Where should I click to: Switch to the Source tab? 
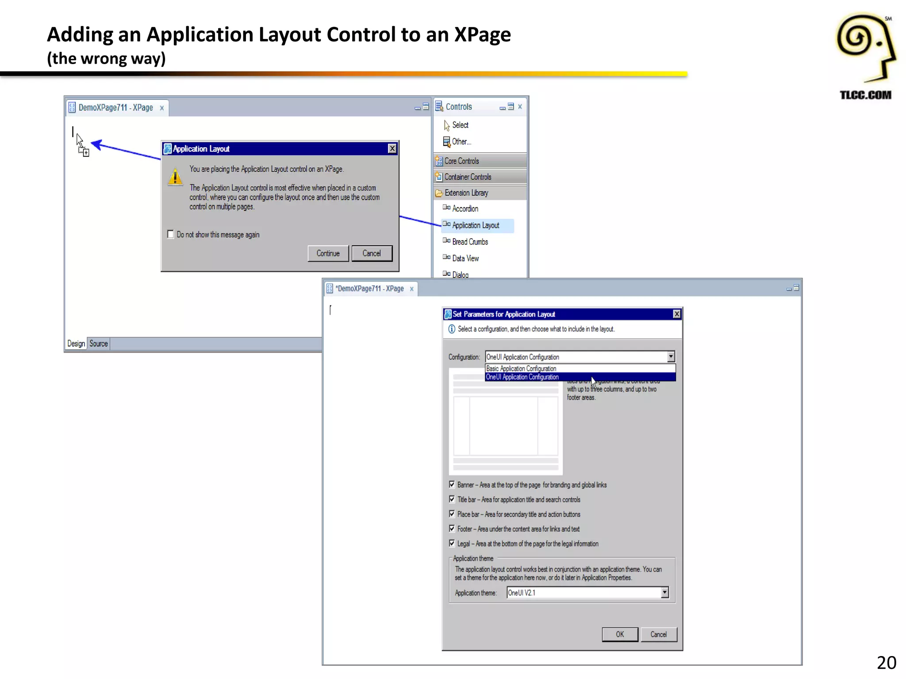tap(99, 343)
